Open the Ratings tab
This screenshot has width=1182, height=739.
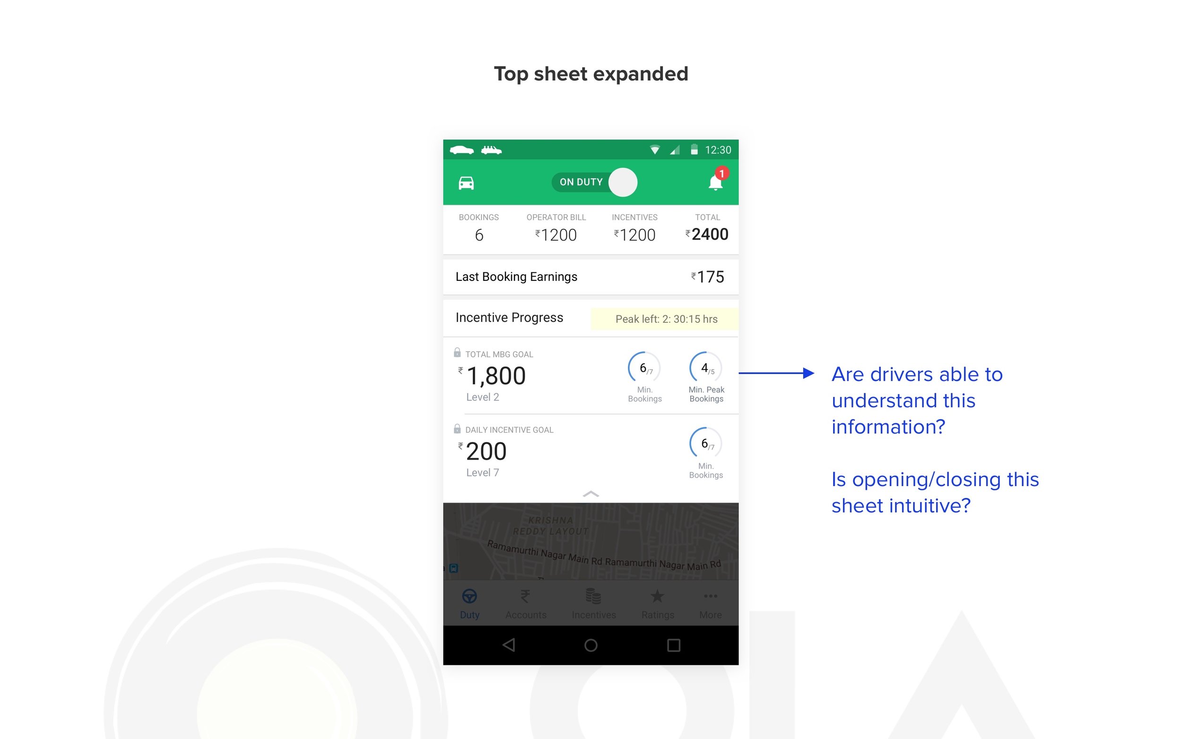658,604
